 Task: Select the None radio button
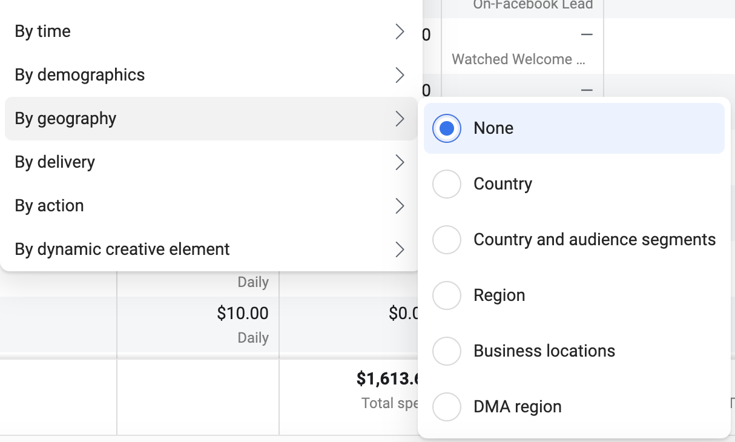tap(447, 128)
